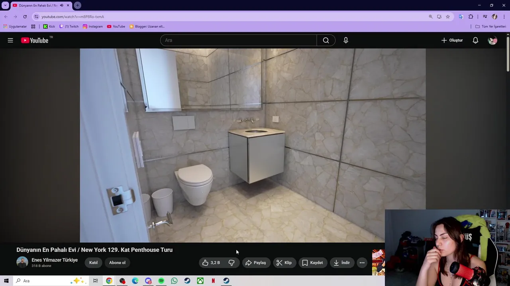The height and width of the screenshot is (286, 510).
Task: Open the media control playlist icon
Action: click(x=485, y=17)
